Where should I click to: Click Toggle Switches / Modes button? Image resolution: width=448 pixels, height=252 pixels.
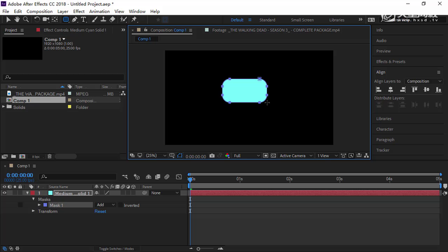point(116,248)
